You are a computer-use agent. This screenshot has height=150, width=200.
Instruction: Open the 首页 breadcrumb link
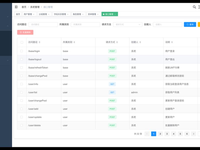pyautogui.click(x=24, y=7)
